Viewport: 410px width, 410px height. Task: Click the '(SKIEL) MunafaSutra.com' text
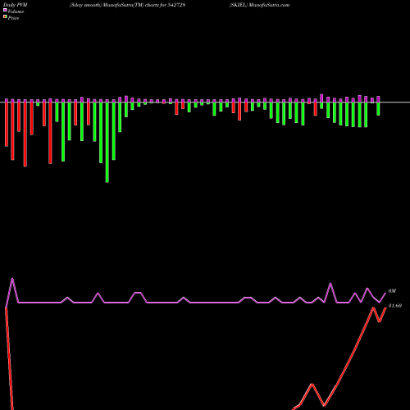coord(259,5)
